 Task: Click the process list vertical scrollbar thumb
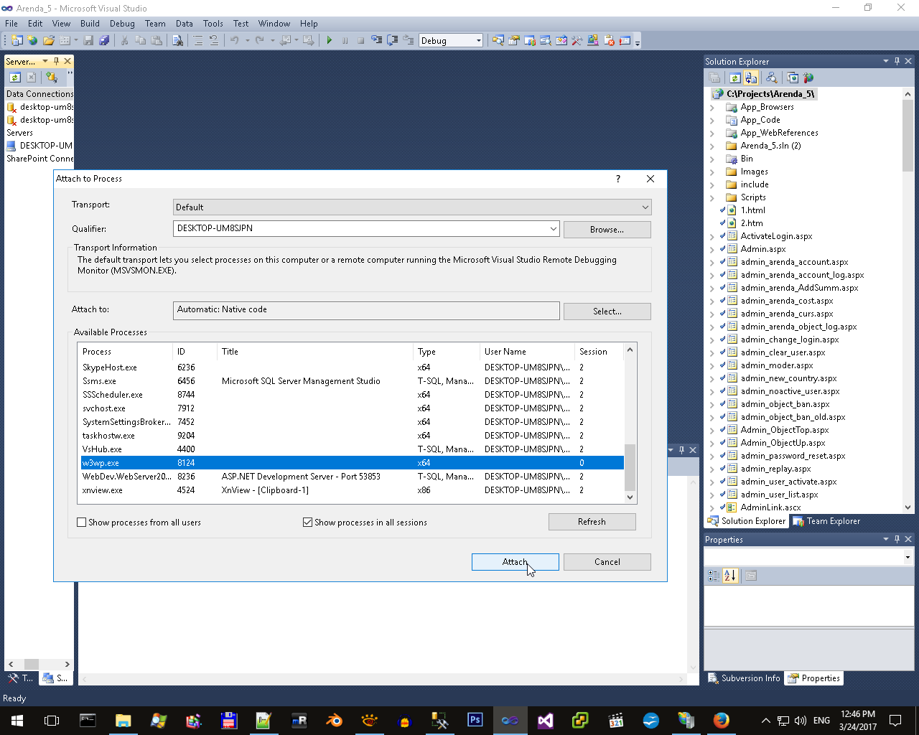(x=630, y=467)
